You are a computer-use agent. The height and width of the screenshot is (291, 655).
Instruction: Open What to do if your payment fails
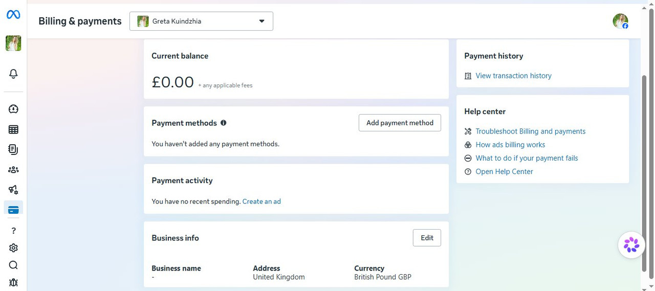(527, 158)
